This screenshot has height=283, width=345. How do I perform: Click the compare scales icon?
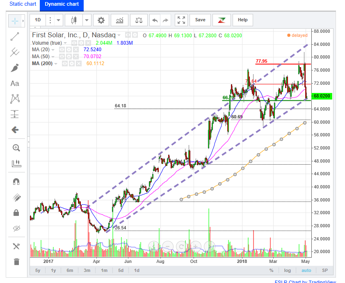[139, 20]
